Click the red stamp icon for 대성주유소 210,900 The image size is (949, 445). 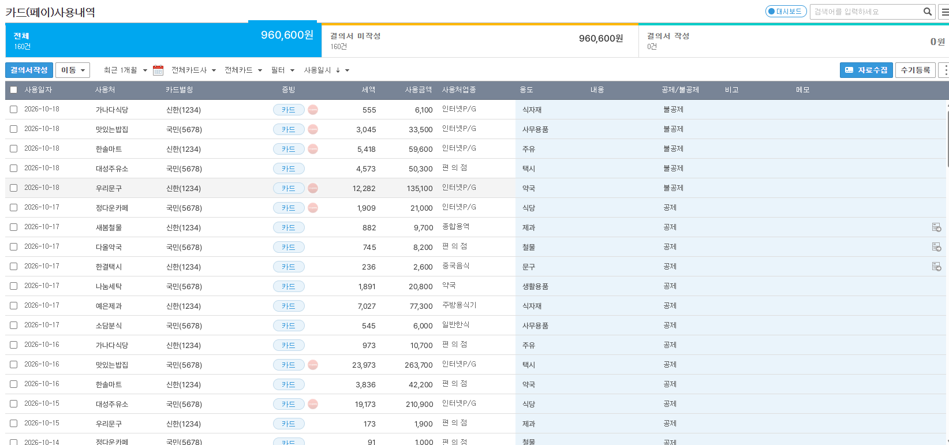313,404
